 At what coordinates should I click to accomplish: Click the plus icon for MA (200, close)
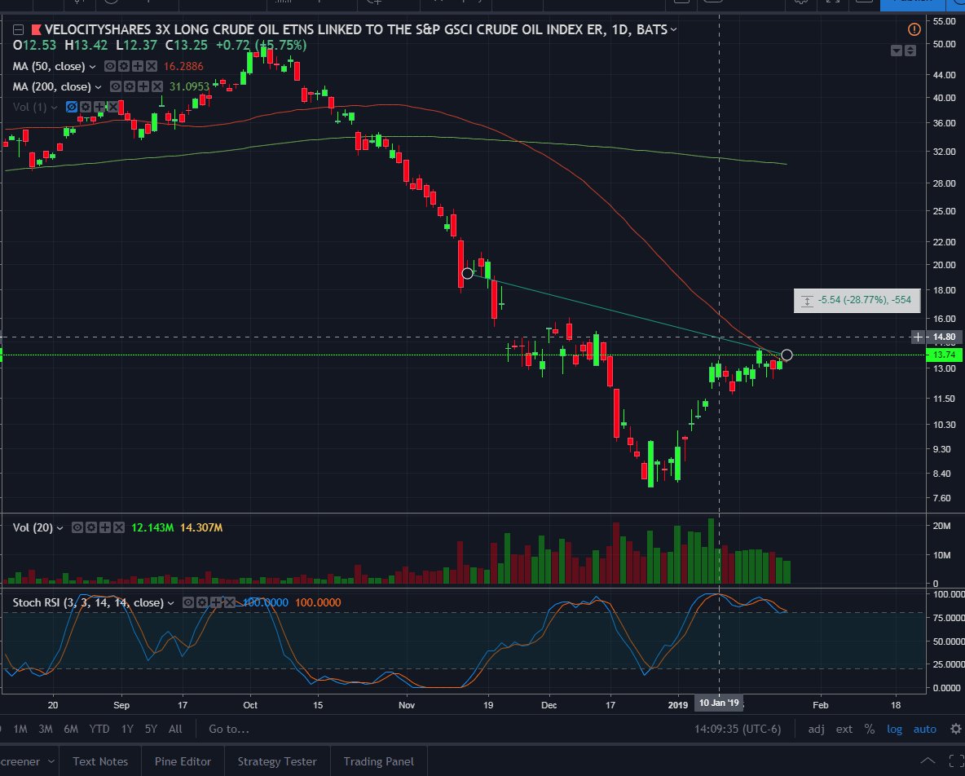[x=143, y=86]
